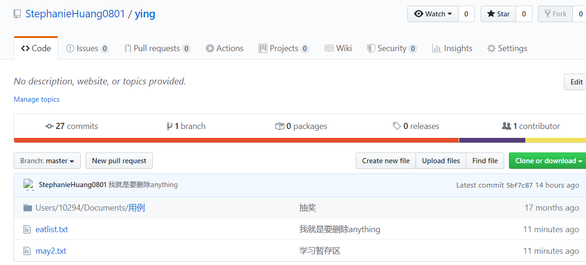View the 1 branch link
Image resolution: width=586 pixels, height=265 pixels.
point(186,126)
